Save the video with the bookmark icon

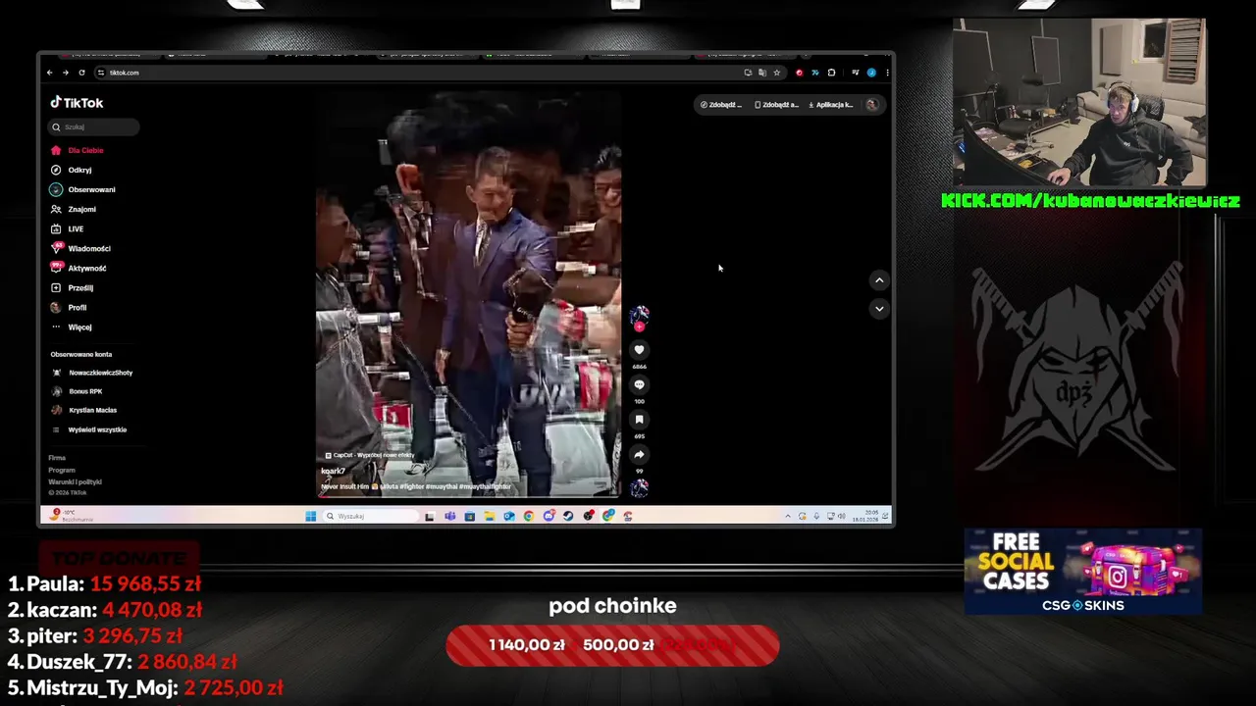(x=639, y=420)
